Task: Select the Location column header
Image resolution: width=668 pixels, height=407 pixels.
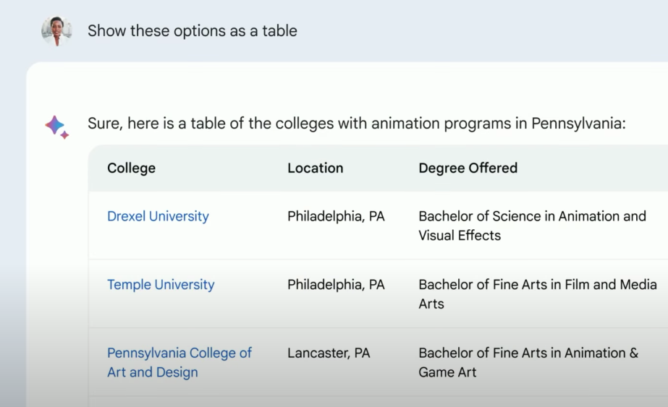Action: pyautogui.click(x=316, y=168)
